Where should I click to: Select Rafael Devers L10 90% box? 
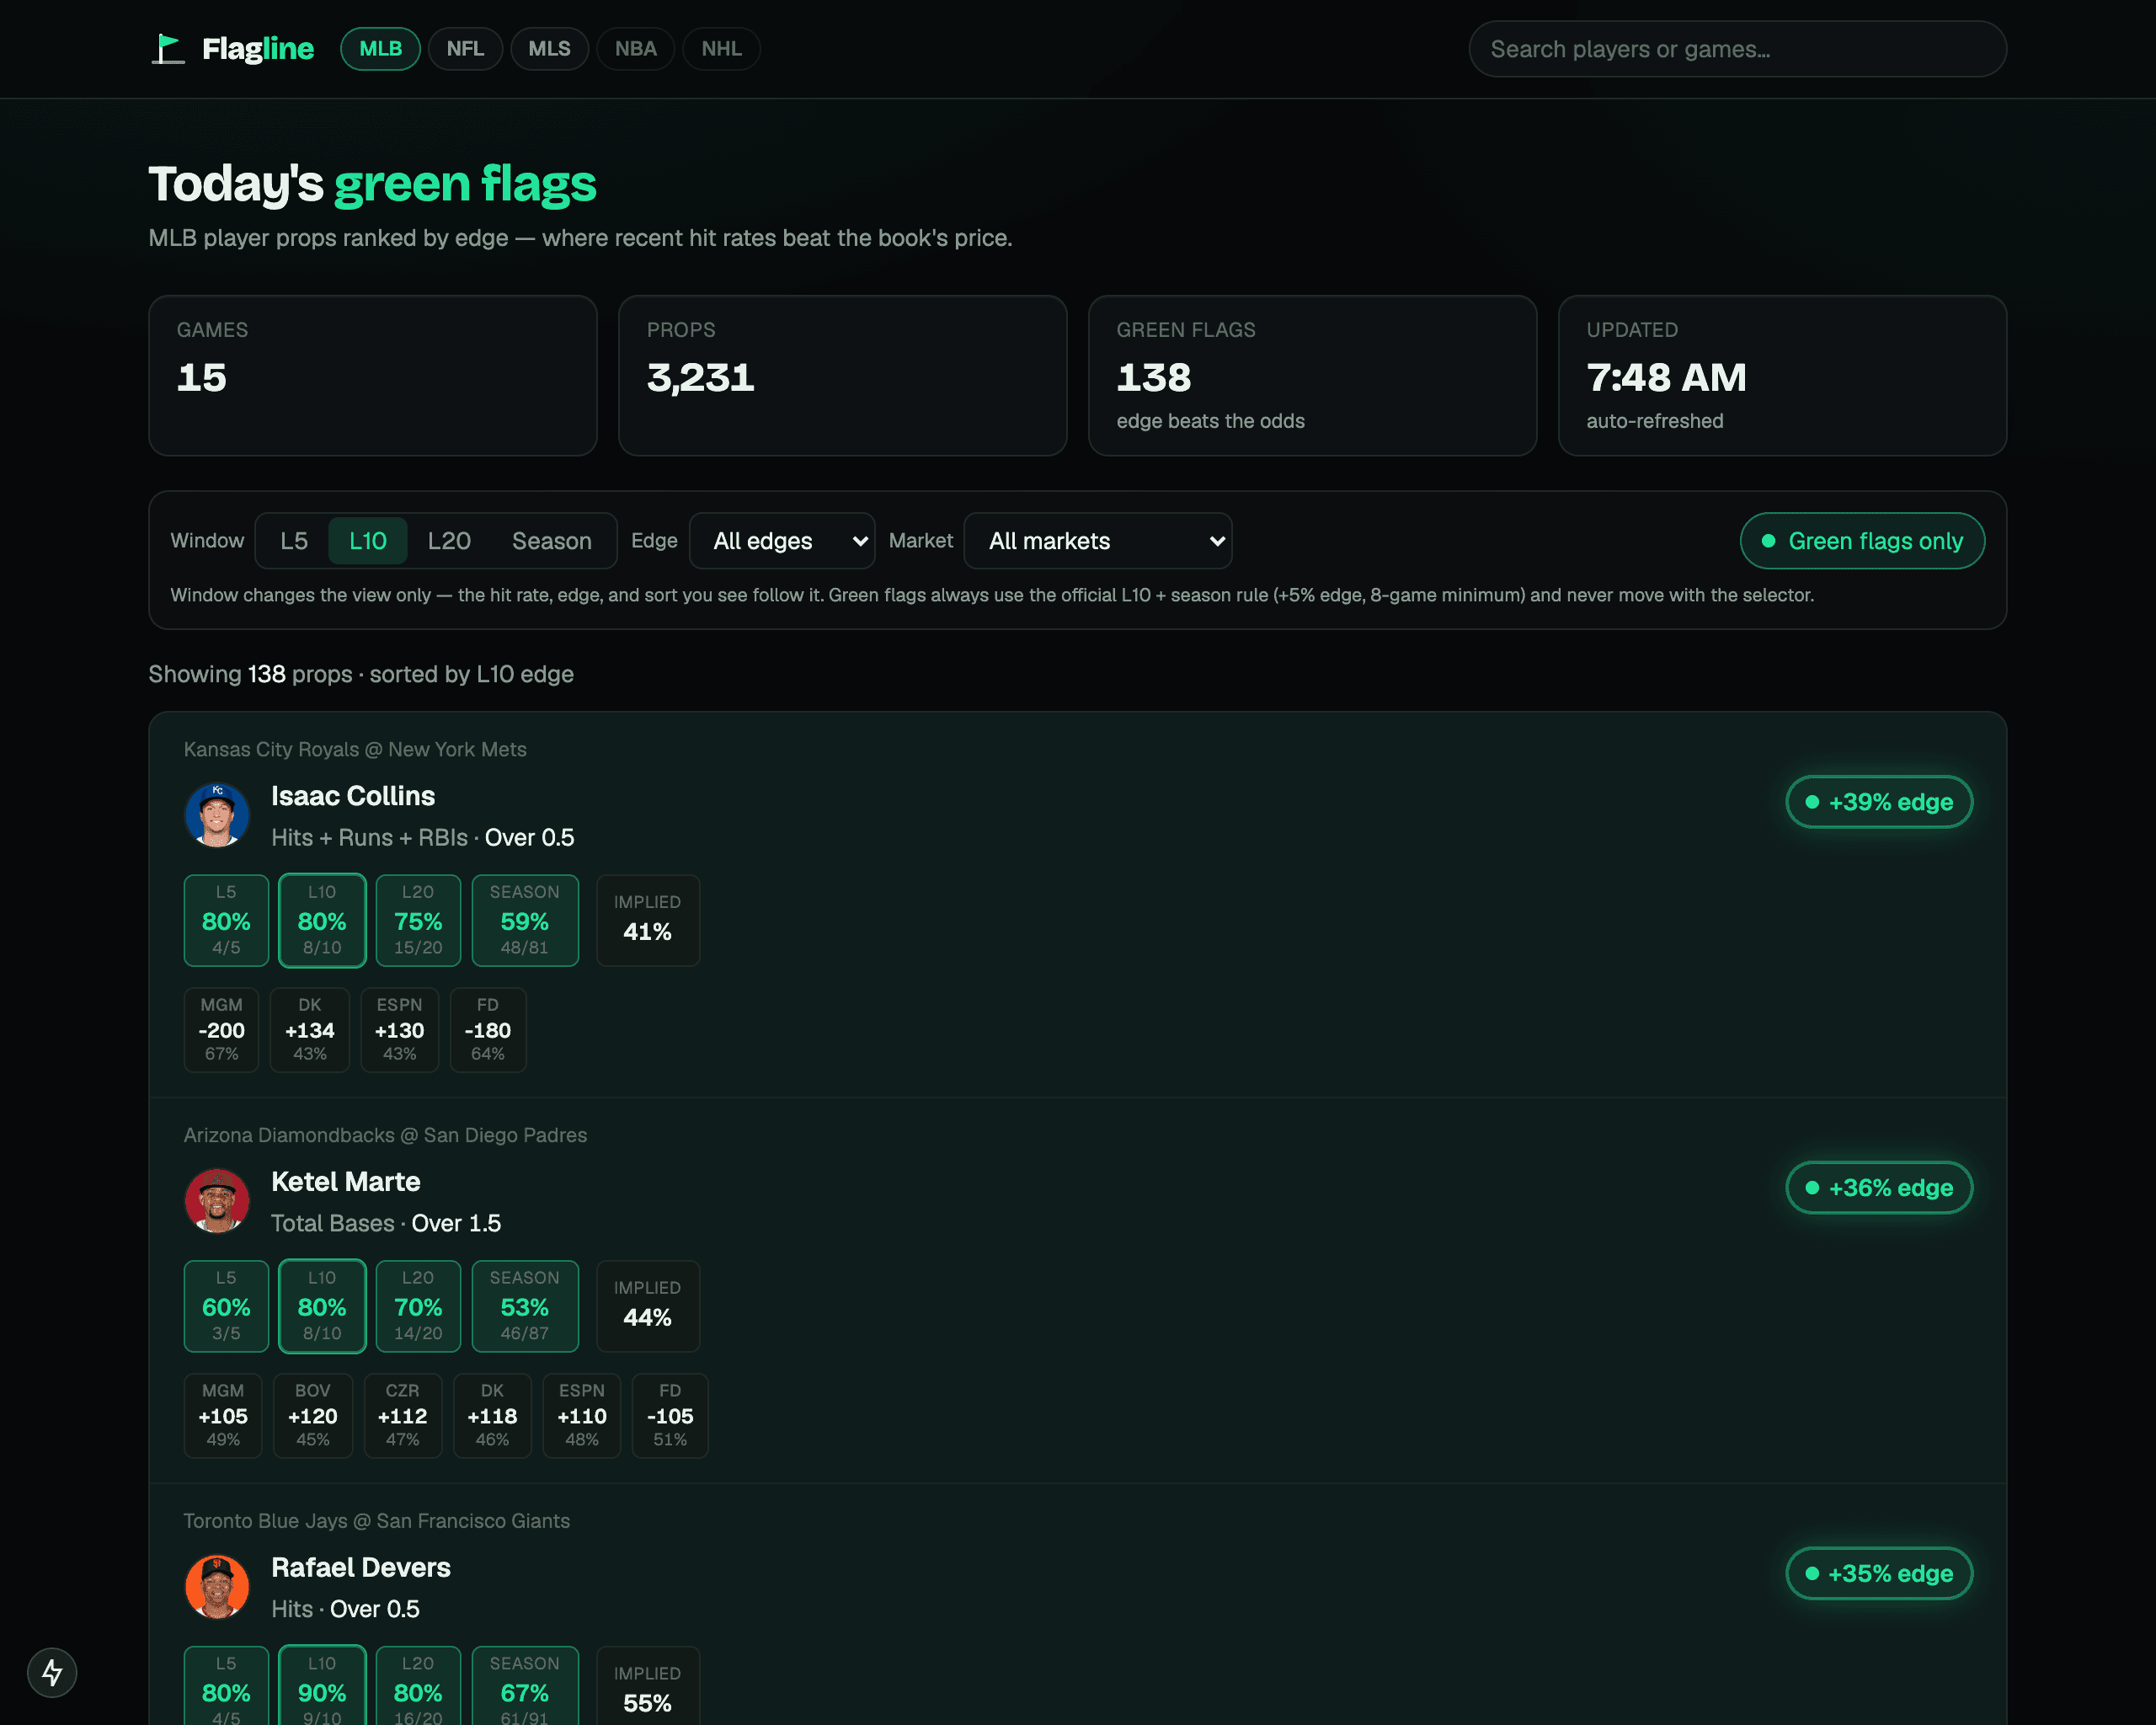pyautogui.click(x=322, y=1686)
